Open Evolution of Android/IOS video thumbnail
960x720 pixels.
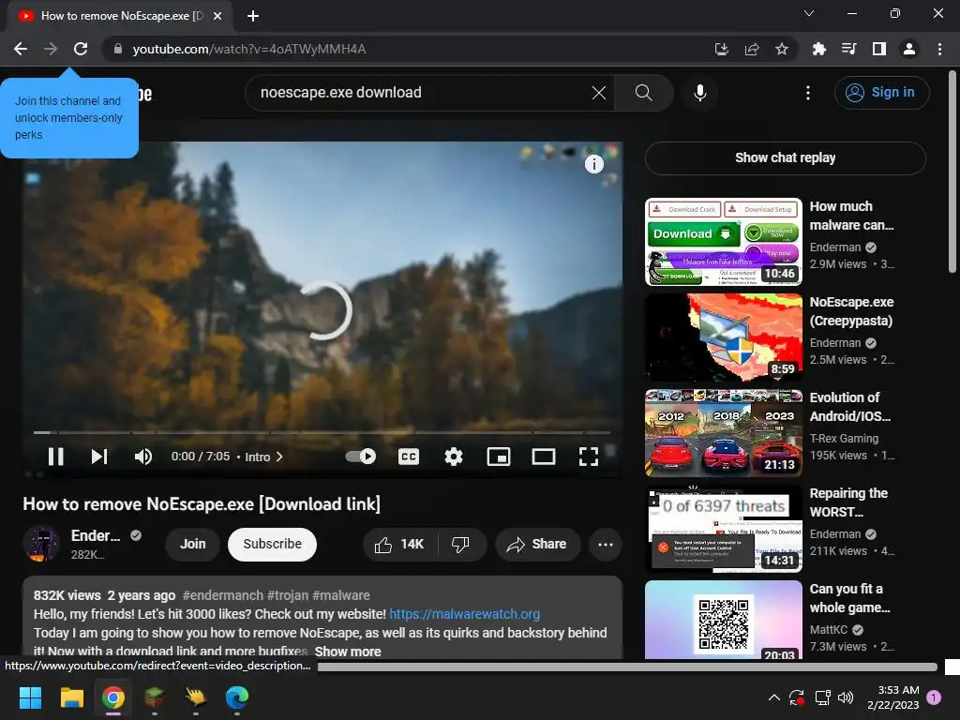click(724, 433)
